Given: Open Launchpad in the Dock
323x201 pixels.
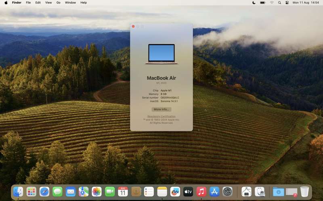Looking at the screenshot, I should (31, 192).
